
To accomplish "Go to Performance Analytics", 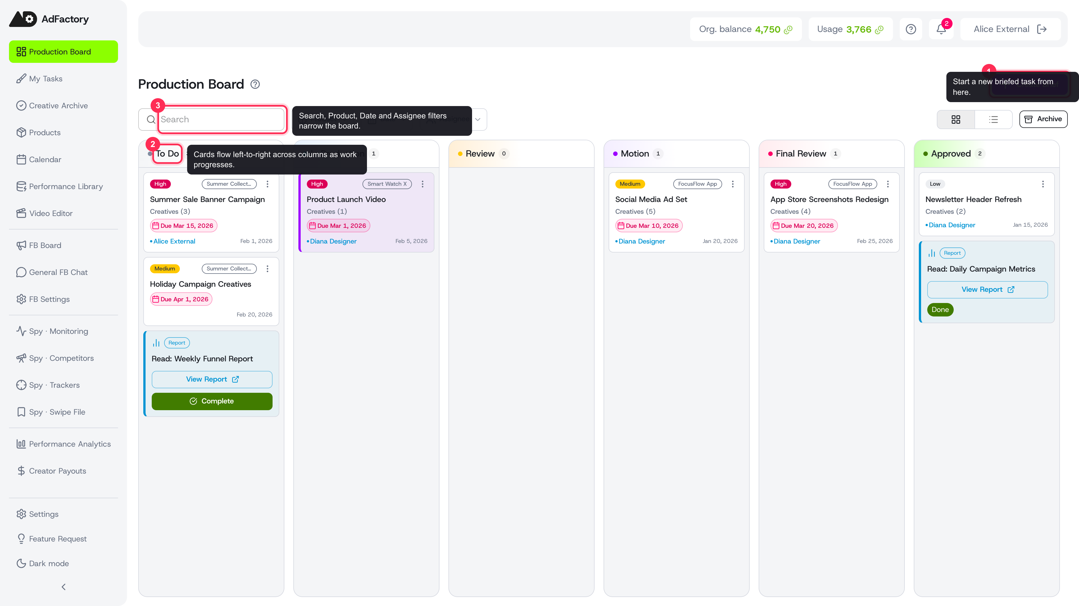I will click(64, 444).
